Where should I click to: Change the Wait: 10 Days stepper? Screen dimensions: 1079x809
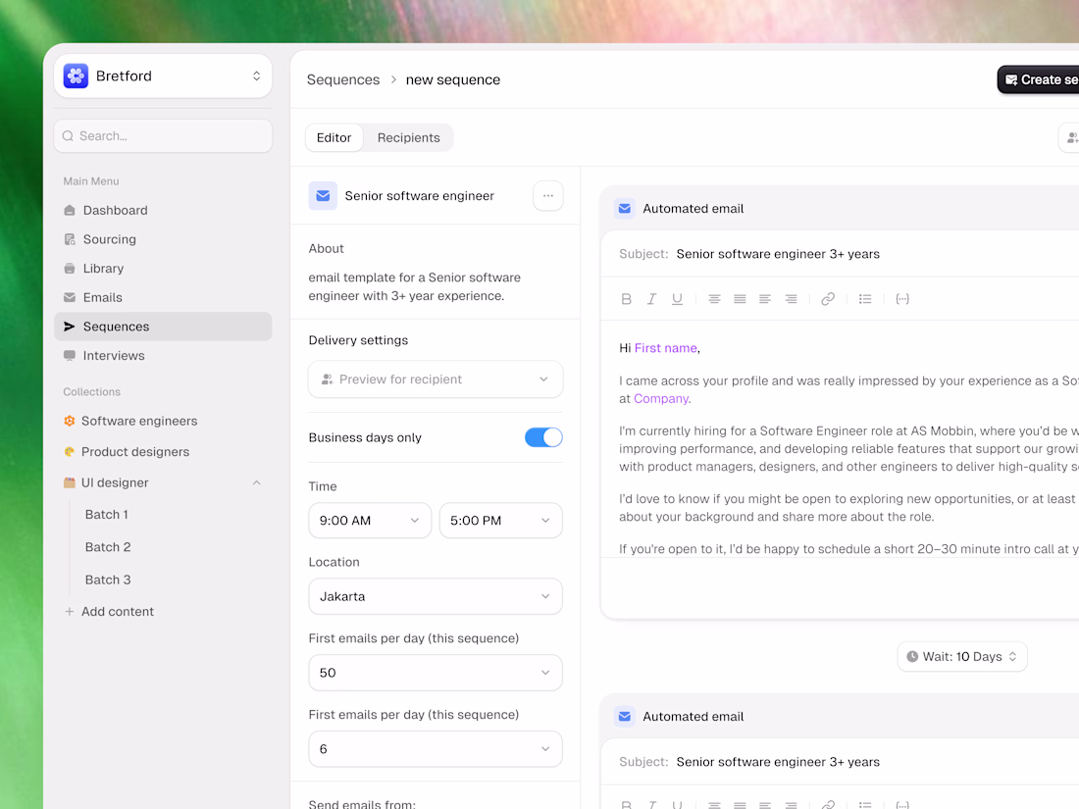point(962,657)
